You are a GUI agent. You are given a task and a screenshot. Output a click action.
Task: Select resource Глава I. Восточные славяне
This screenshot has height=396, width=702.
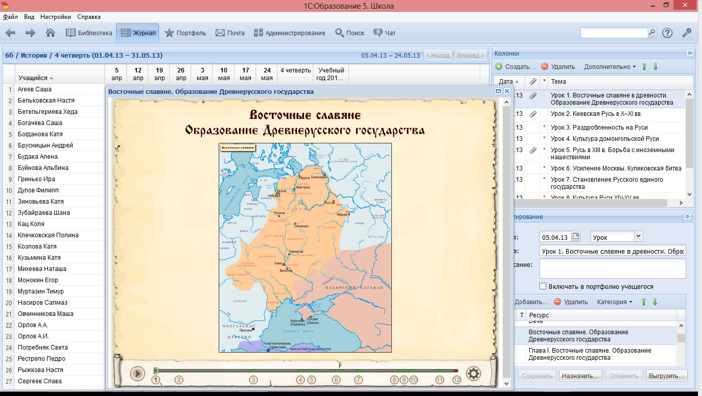pyautogui.click(x=595, y=354)
